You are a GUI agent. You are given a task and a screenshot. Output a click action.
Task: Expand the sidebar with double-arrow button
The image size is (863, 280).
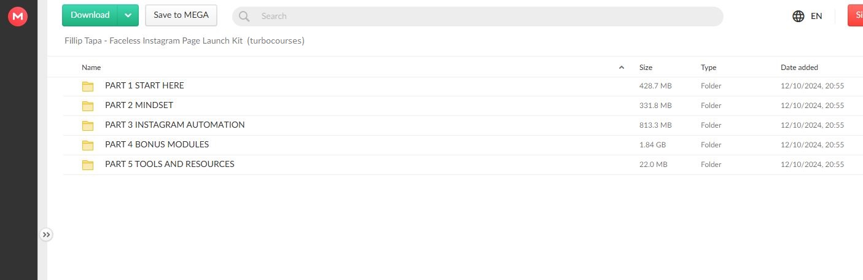(46, 235)
